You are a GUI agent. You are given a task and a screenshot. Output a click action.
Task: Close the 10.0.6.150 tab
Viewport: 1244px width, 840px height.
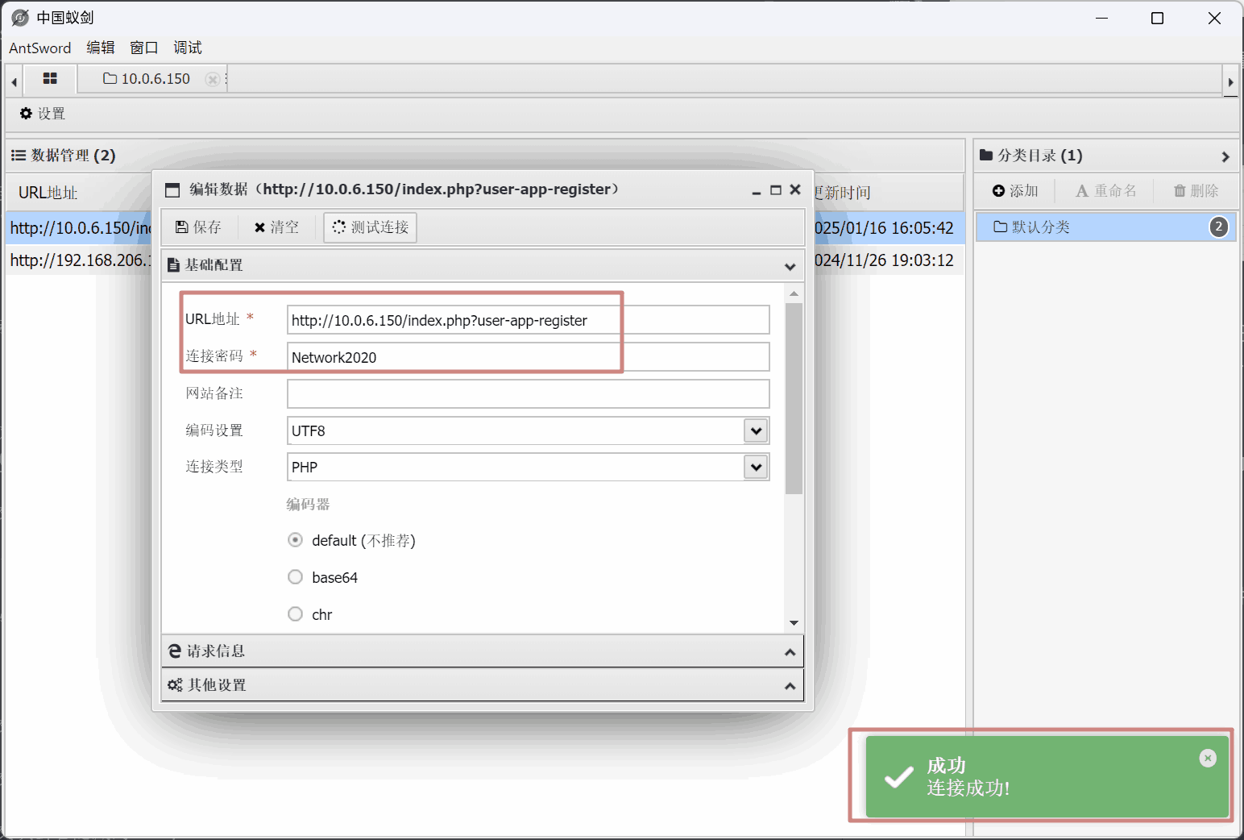click(x=212, y=79)
